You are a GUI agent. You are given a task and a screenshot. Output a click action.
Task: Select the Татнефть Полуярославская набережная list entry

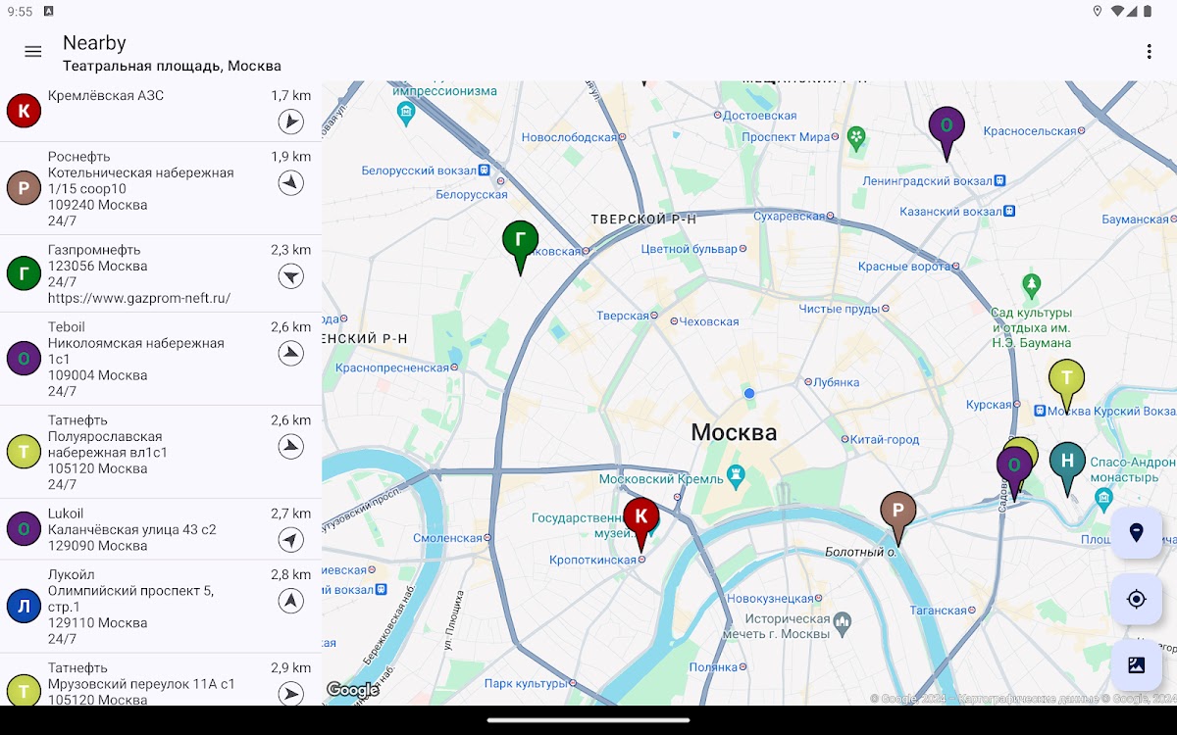137,452
